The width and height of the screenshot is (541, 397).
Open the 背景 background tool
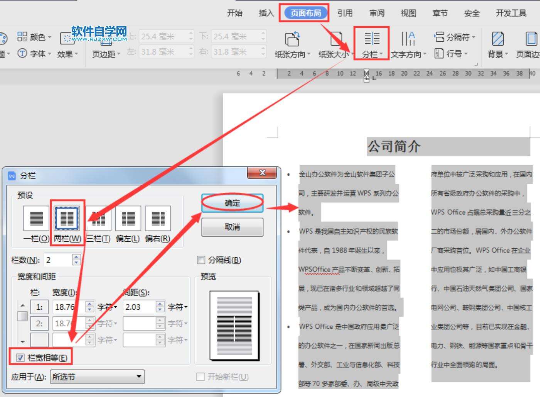498,45
